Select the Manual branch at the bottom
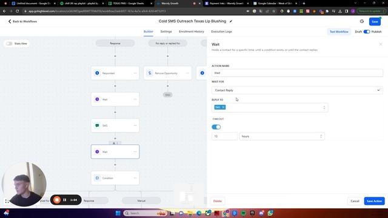Screen dimensions: 388x218 [141, 200]
